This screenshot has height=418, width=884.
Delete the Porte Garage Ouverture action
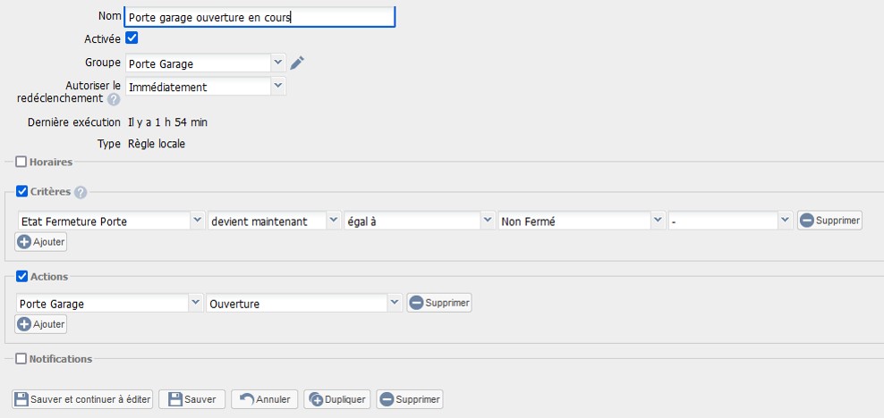tap(438, 303)
